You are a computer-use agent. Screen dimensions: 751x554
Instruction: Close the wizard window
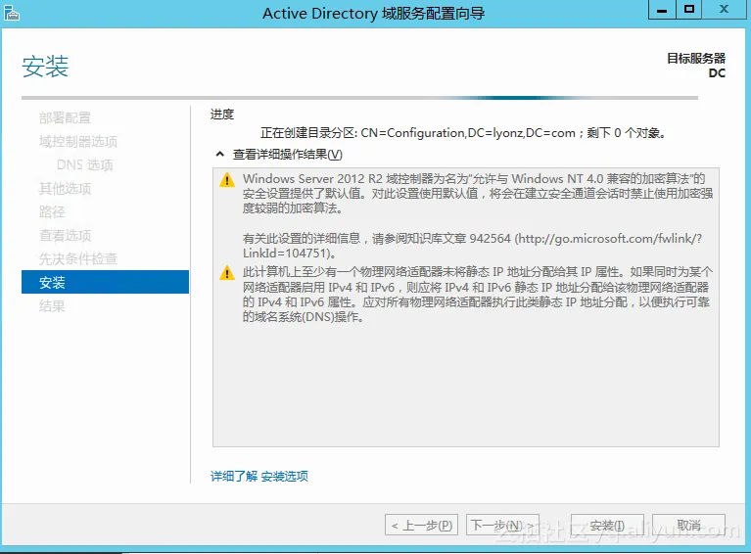(725, 10)
